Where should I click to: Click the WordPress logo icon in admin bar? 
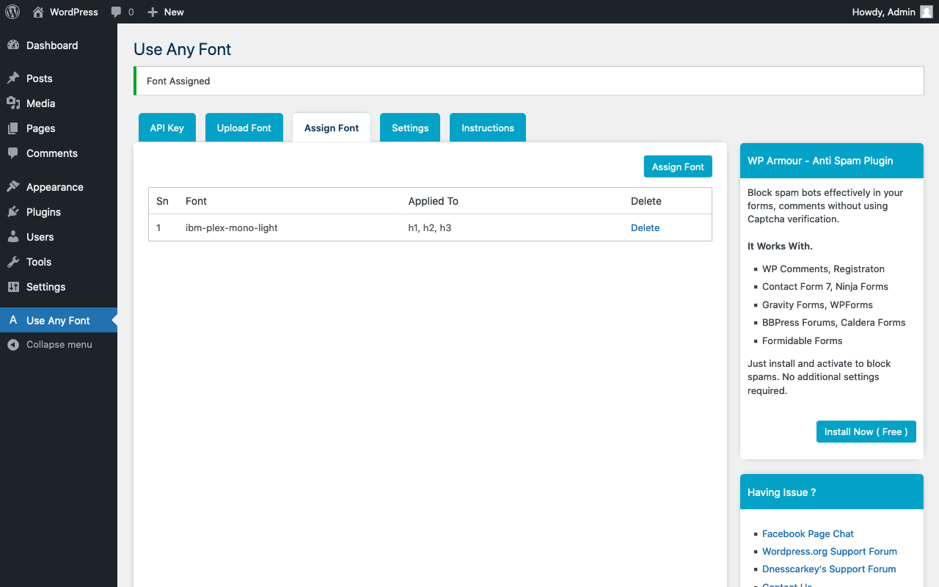(12, 12)
